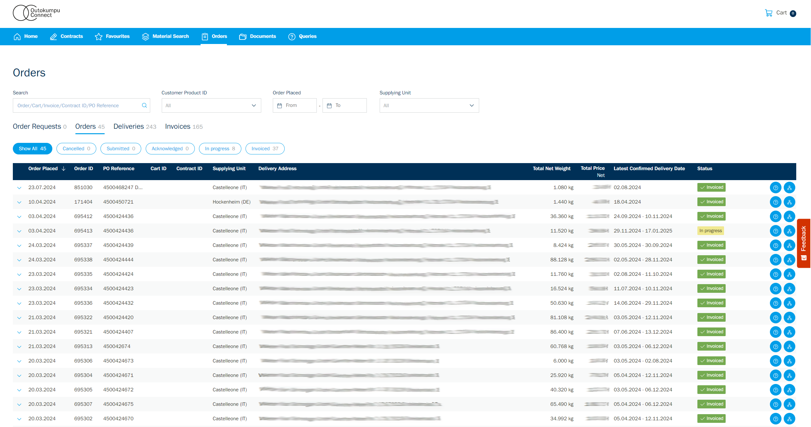Image resolution: width=811 pixels, height=427 pixels.
Task: Open the Supplying Unit dropdown
Action: point(429,105)
